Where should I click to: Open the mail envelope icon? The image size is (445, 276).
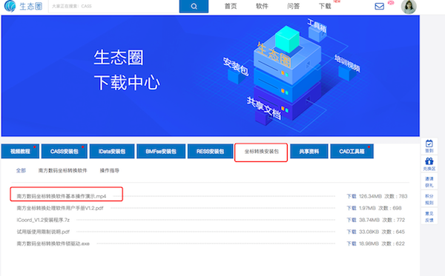(380, 6)
